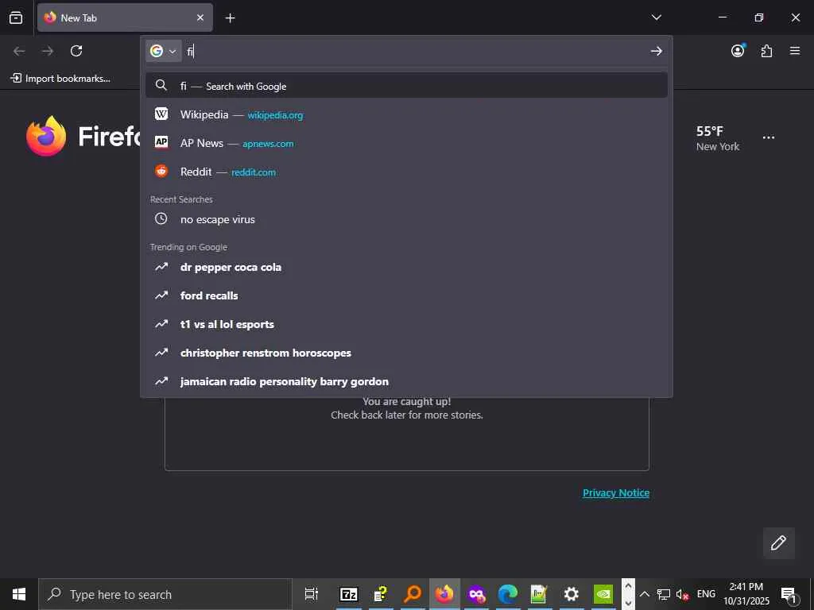Open Task View in the taskbar
The image size is (814, 610).
pos(312,594)
